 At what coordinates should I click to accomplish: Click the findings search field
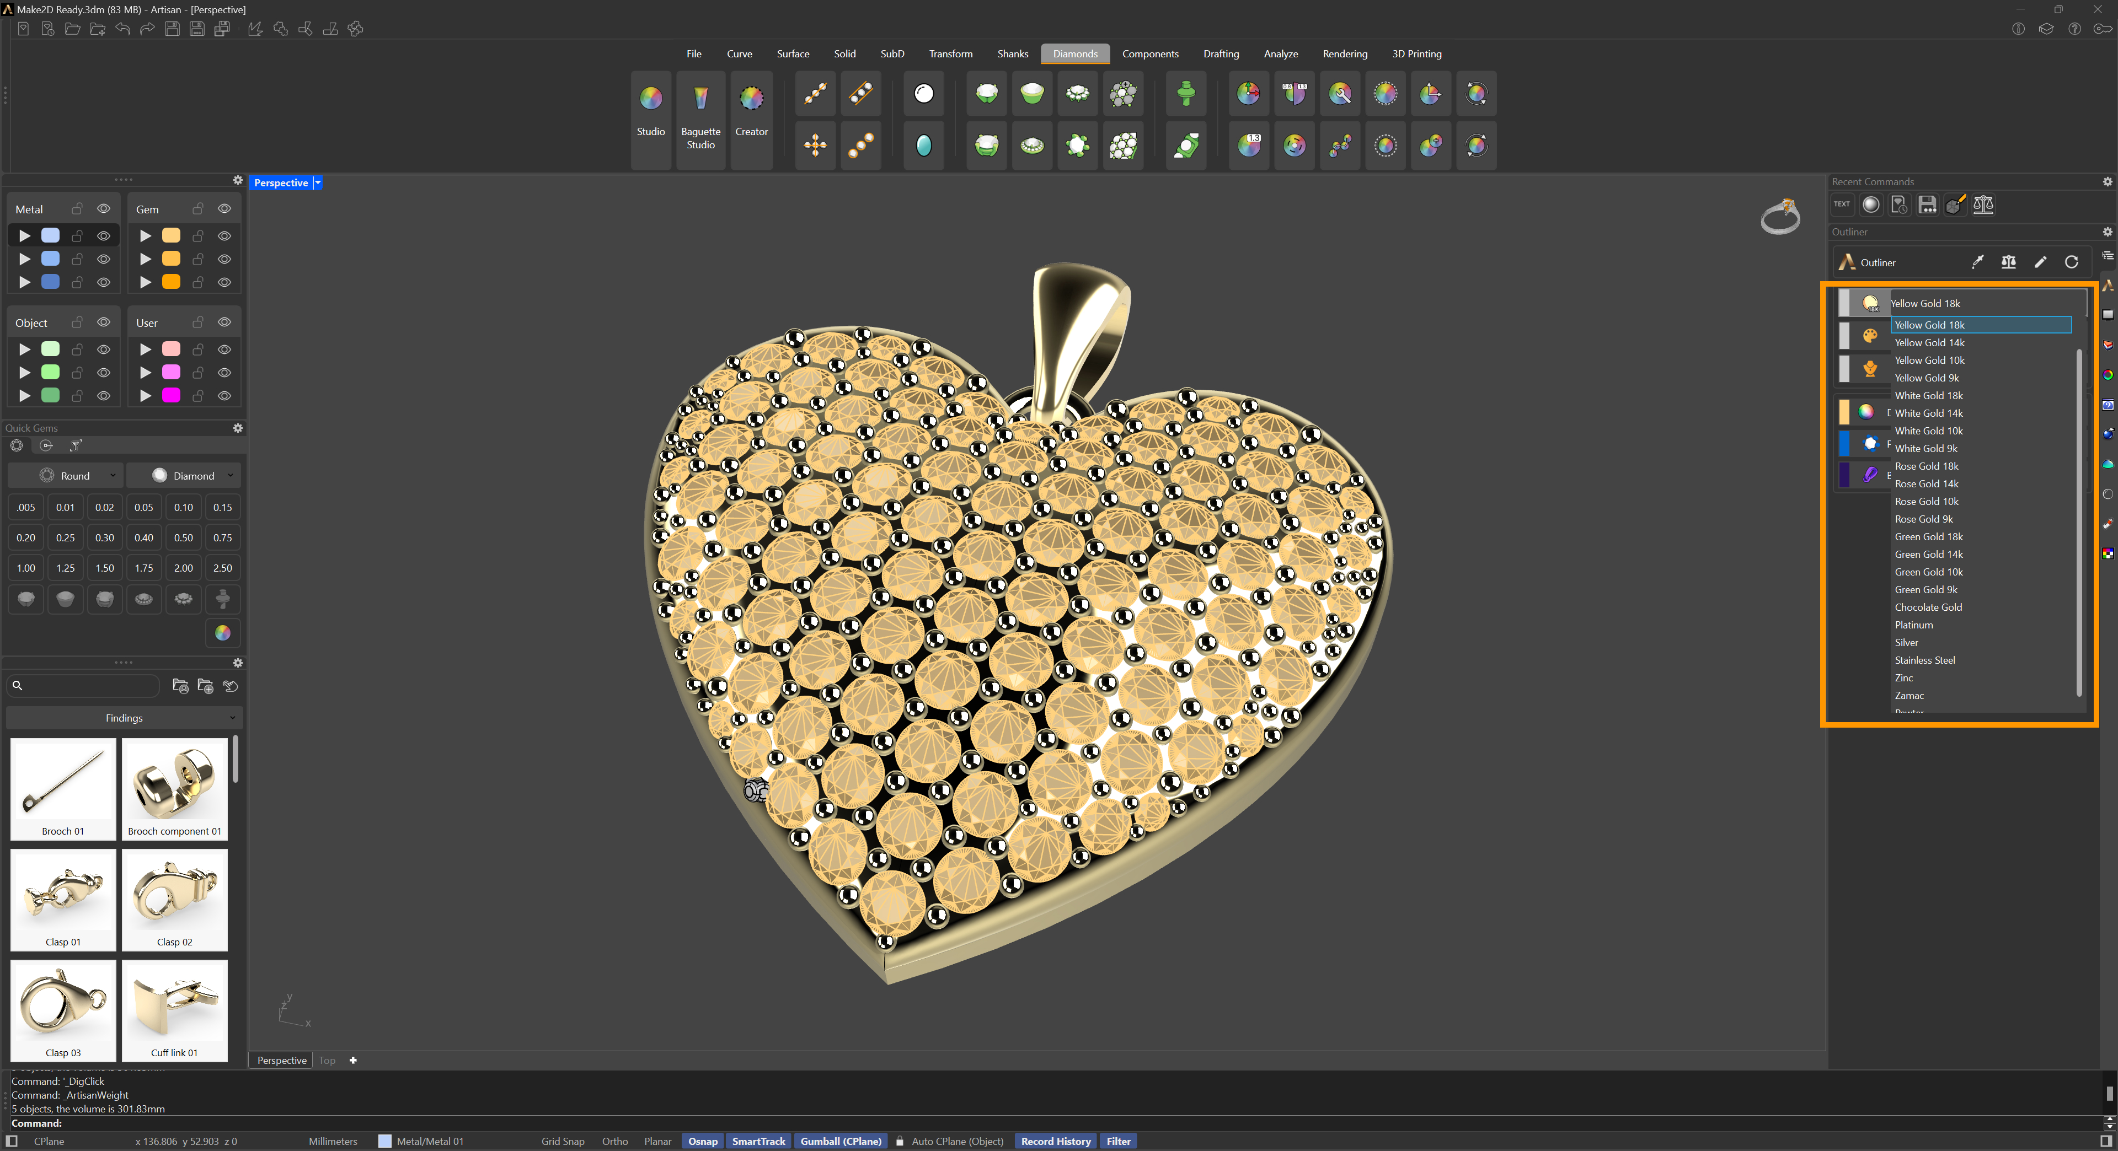[84, 685]
